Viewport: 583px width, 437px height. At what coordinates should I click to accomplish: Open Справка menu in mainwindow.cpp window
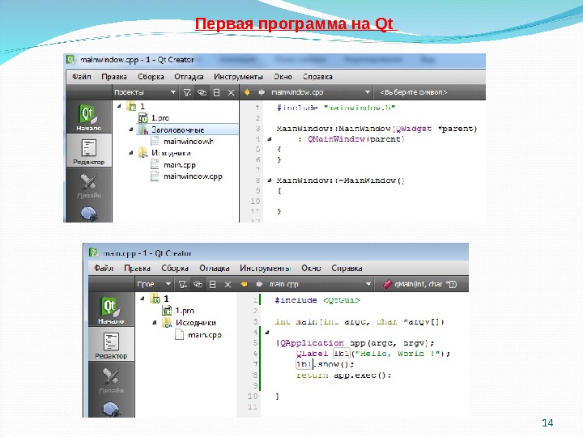(x=317, y=77)
